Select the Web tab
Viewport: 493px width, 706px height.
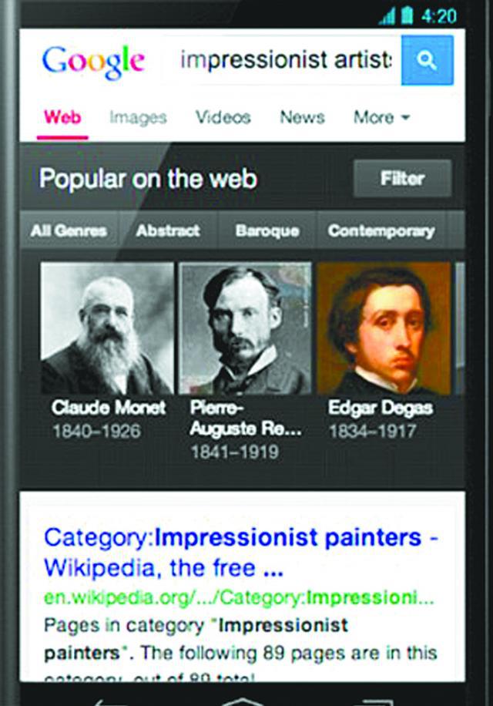click(62, 117)
